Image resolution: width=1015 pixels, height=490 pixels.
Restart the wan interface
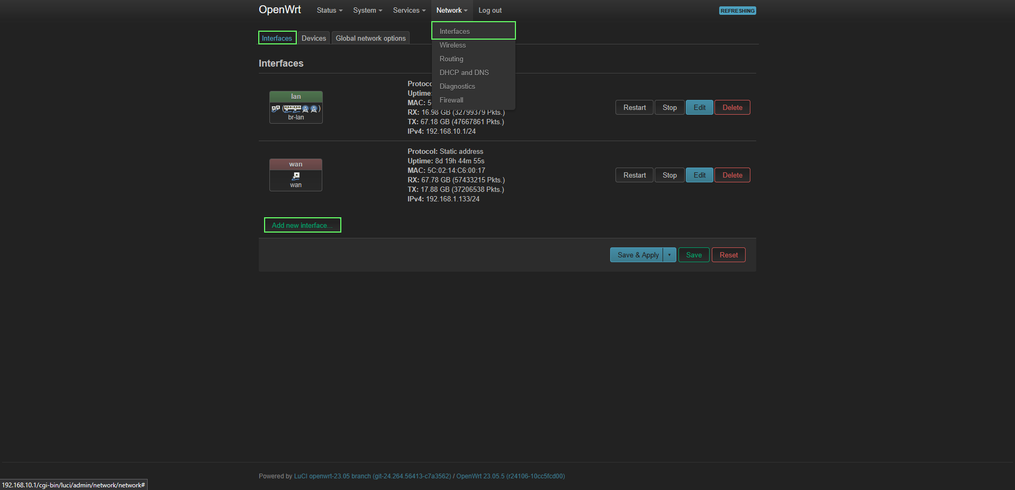(x=635, y=175)
